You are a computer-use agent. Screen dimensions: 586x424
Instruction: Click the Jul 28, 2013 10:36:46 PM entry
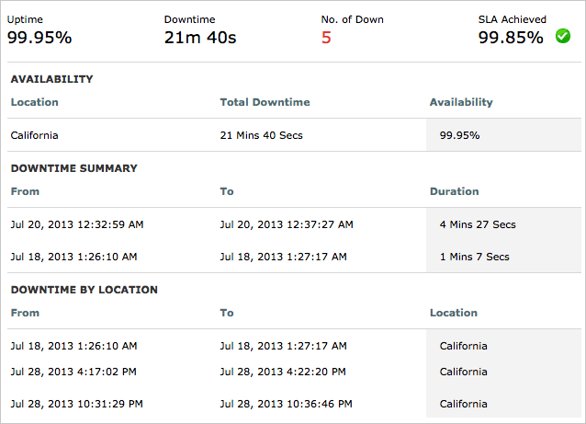287,404
